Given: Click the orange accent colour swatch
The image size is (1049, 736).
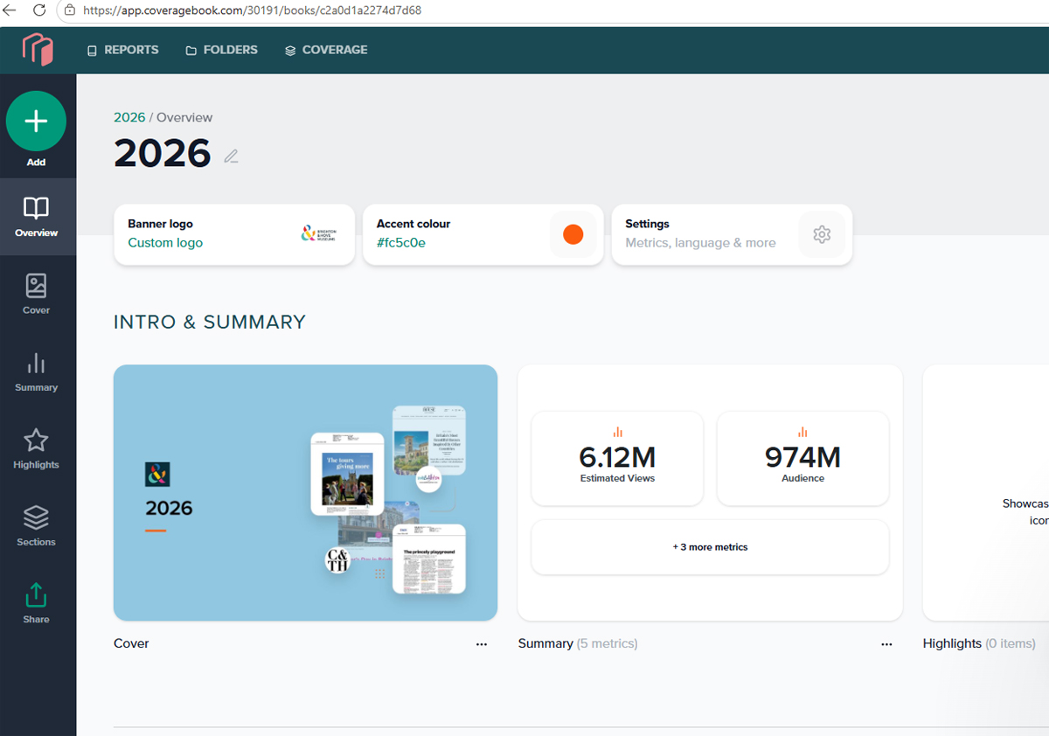Looking at the screenshot, I should (573, 234).
